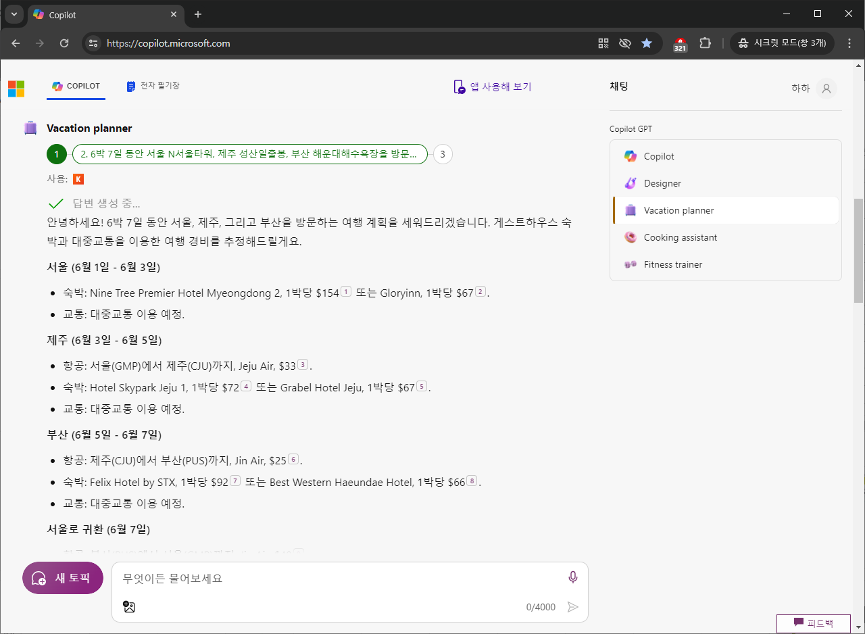Image resolution: width=865 pixels, height=634 pixels.
Task: Open citation 7 for Felix Hotel by STX
Action: pos(235,481)
